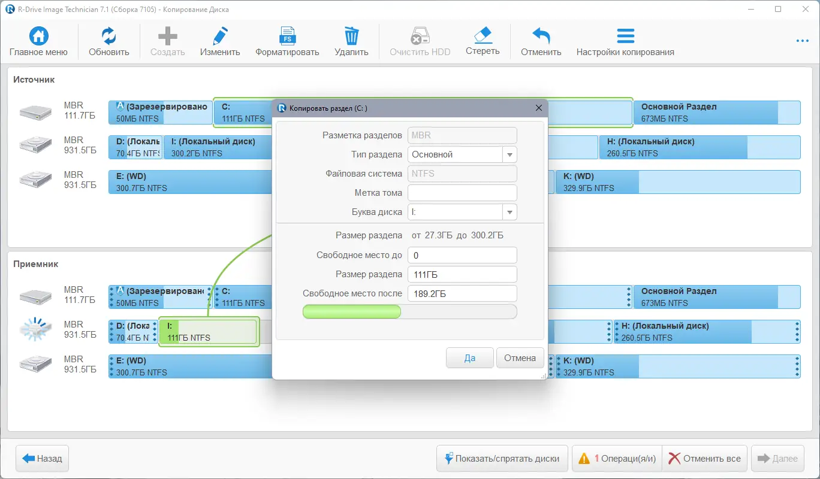Click the Форматировать toolbar icon

[287, 37]
